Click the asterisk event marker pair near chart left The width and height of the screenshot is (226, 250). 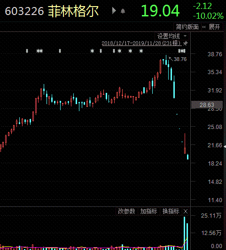[39, 51]
